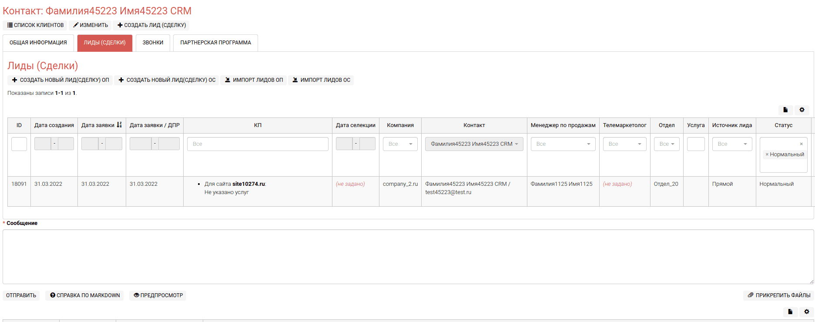Click the export file icon above leads table
Screen dimensions: 815x322
click(785, 110)
